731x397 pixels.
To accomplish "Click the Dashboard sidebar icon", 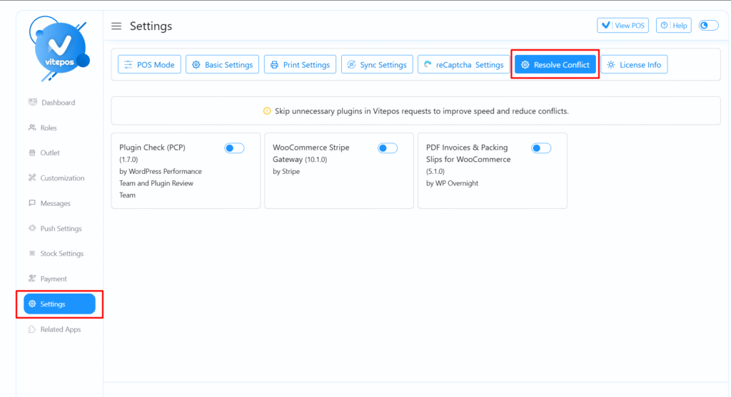I will [x=32, y=103].
